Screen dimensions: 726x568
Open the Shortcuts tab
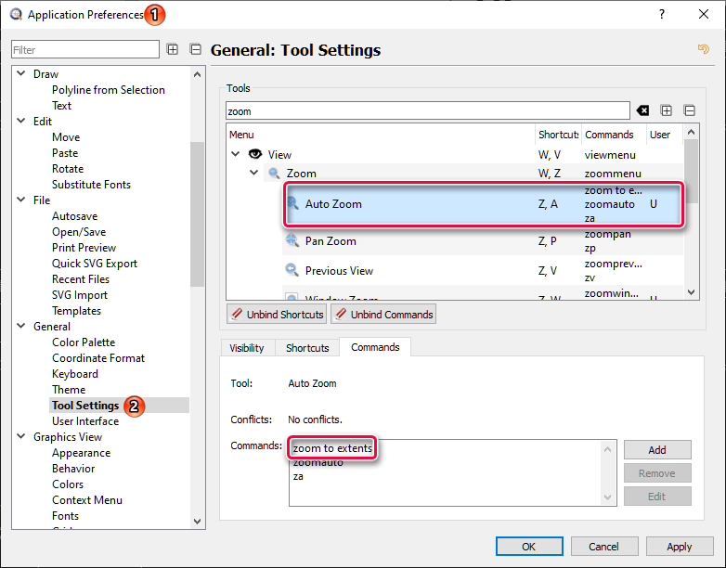307,348
